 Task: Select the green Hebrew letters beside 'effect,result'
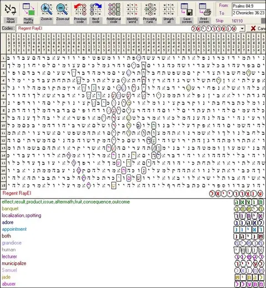[249, 202]
